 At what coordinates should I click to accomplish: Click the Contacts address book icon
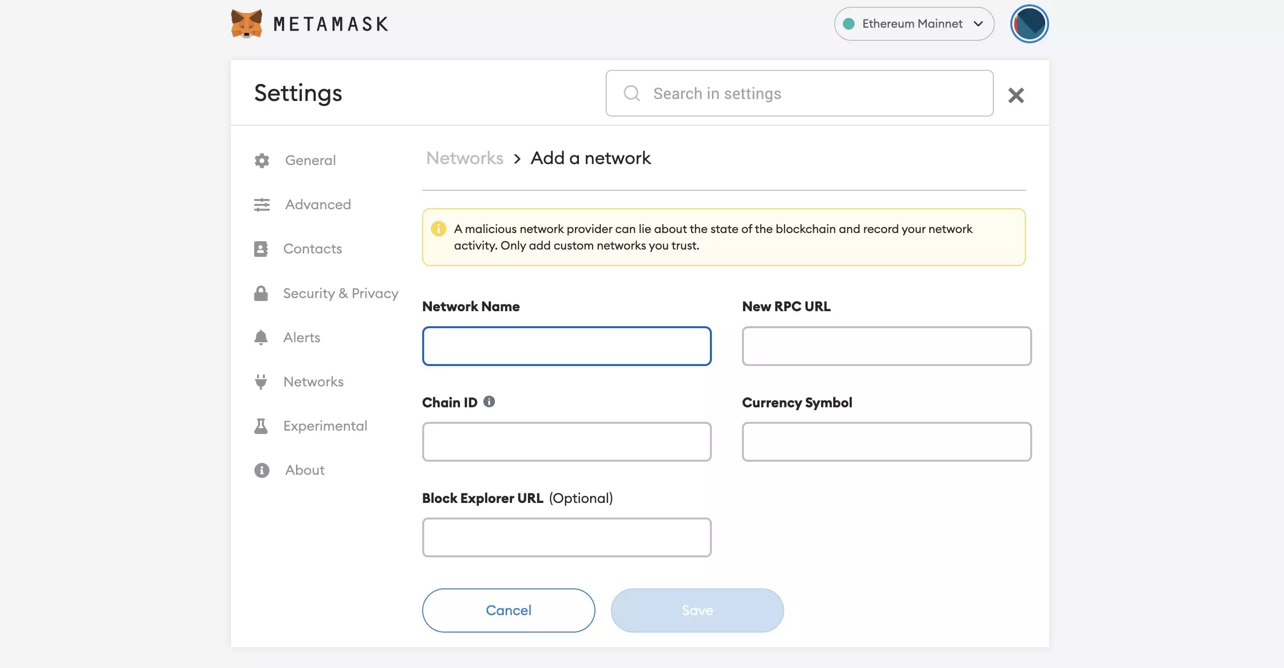point(261,249)
